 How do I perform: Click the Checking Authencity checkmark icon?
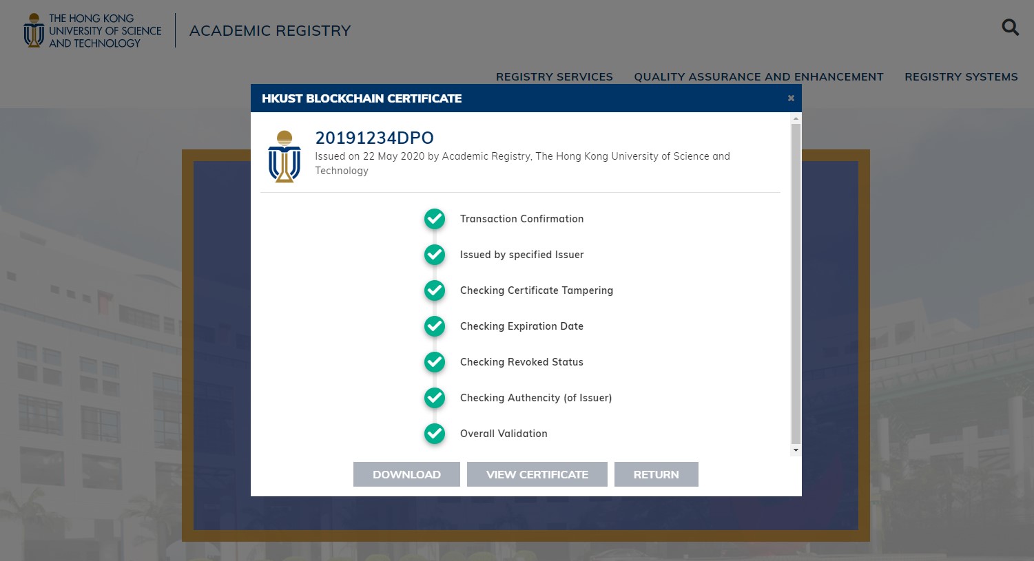click(x=435, y=398)
